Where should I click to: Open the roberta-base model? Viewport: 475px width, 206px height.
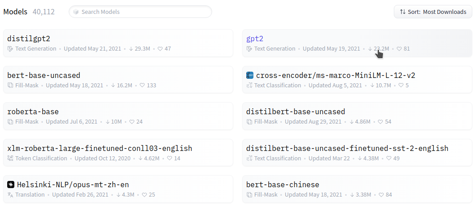tap(33, 112)
